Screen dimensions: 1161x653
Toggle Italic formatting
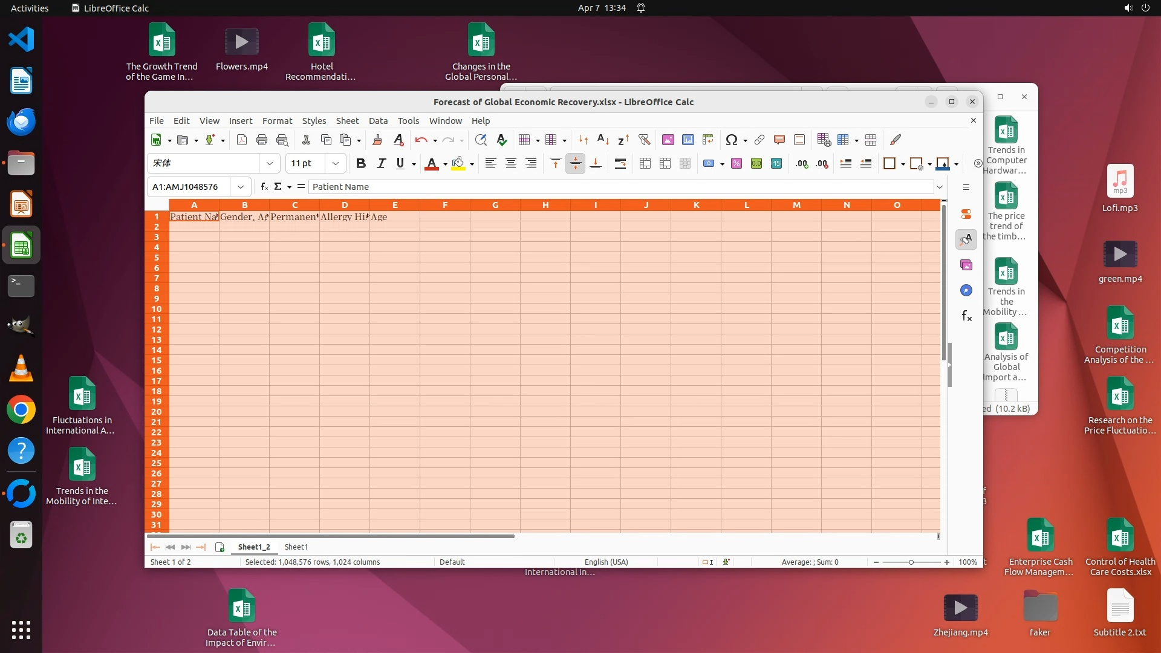(381, 163)
